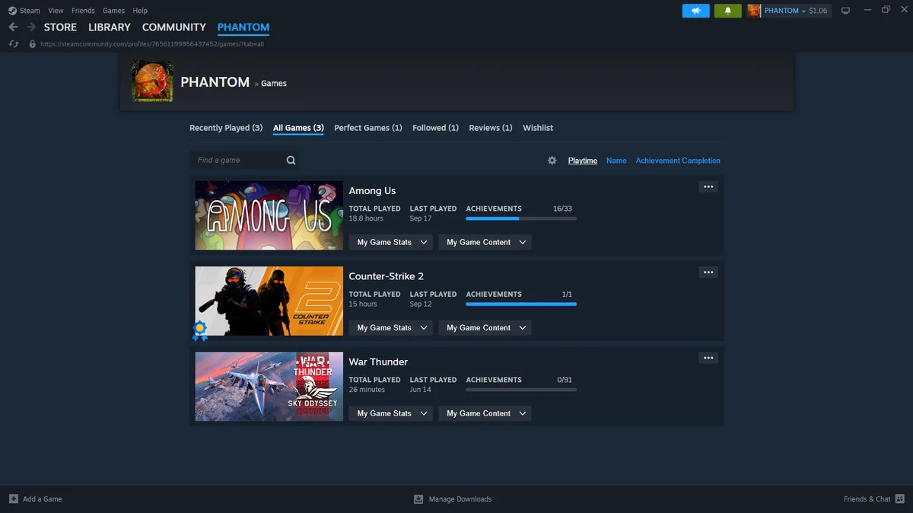Select the All Games (3) tab
Screen dimensions: 913x513
tap(298, 128)
